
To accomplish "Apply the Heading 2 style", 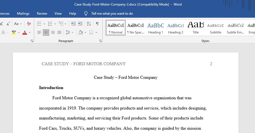I will pos(176,28).
